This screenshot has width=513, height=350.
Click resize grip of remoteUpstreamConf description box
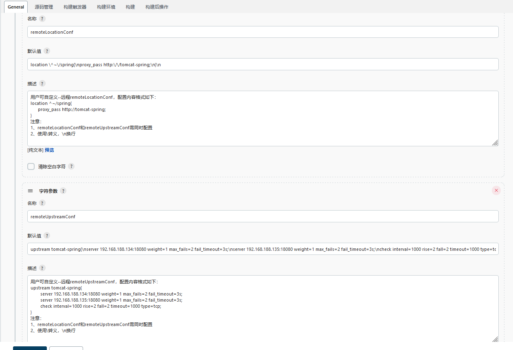[495, 339]
